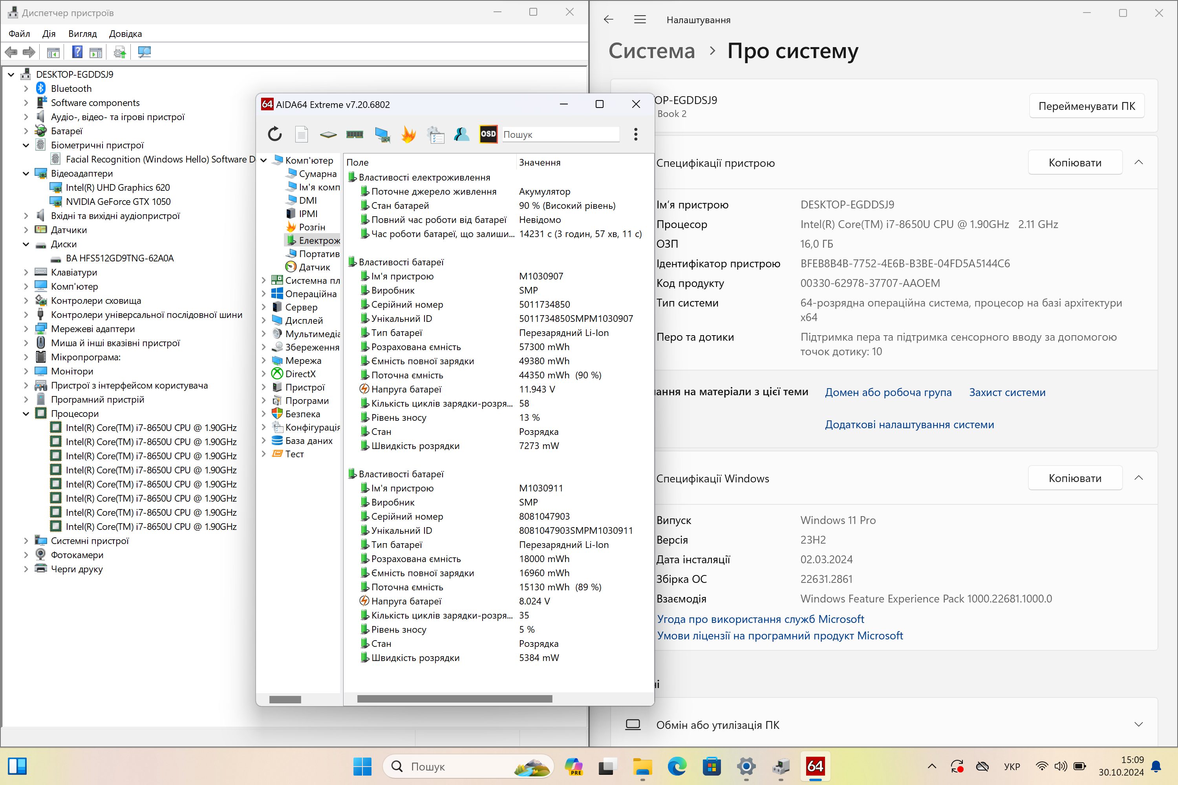The height and width of the screenshot is (785, 1178).
Task: Click Device Manager scan for hardware changes icon
Action: [x=144, y=52]
